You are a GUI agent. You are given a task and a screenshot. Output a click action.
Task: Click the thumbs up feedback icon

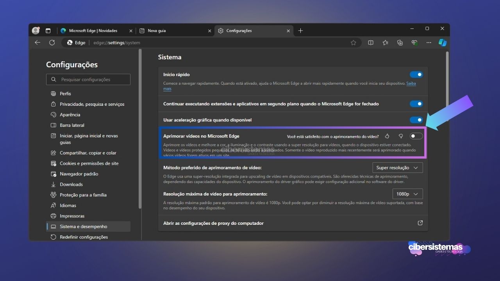(387, 136)
